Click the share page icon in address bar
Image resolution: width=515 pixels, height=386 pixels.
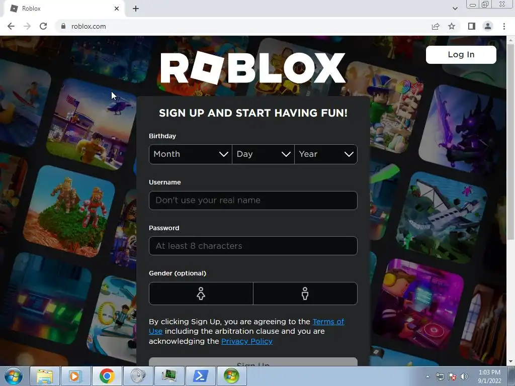pyautogui.click(x=436, y=26)
